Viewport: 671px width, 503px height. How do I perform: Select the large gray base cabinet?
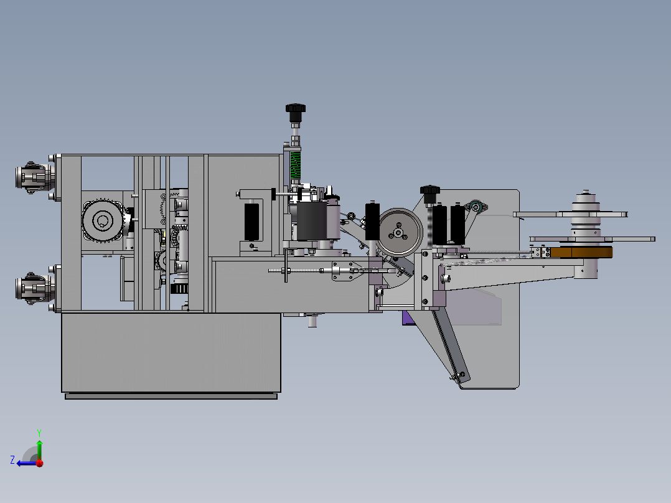tap(171, 352)
